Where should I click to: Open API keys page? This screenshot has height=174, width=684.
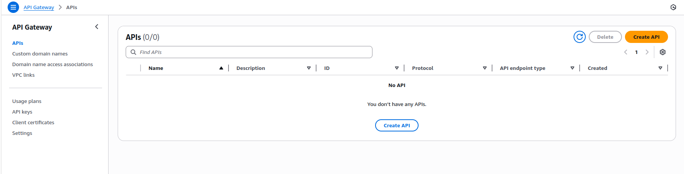coord(22,112)
